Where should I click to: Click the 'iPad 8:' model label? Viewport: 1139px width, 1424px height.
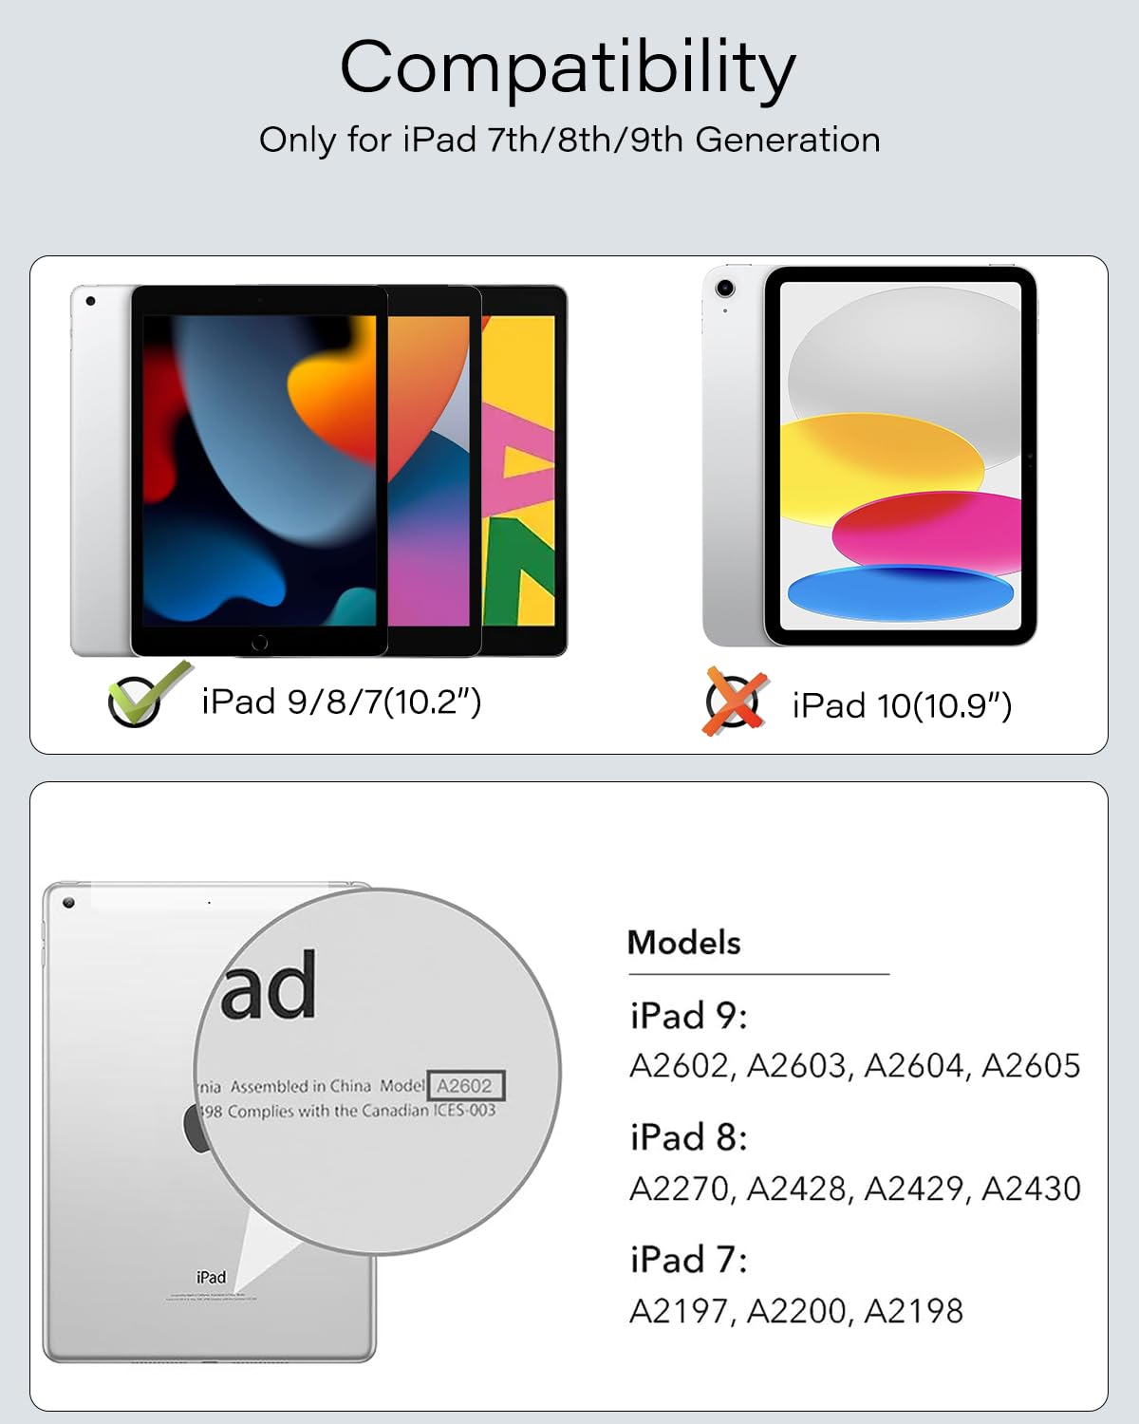689,1137
